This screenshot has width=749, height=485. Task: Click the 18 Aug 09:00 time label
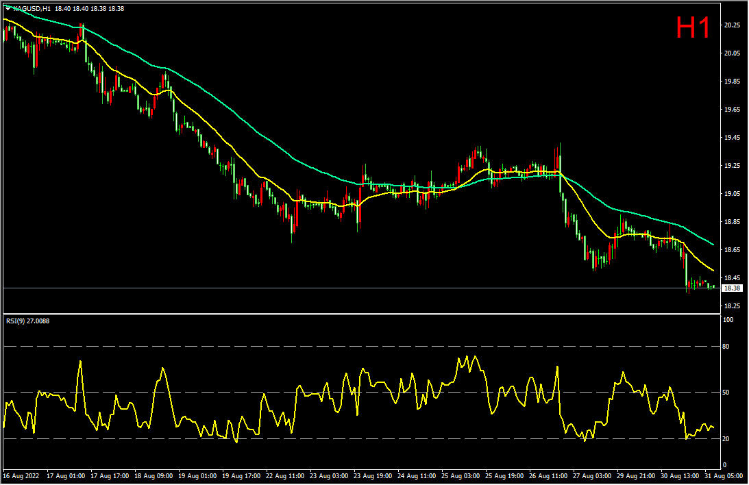(x=154, y=476)
